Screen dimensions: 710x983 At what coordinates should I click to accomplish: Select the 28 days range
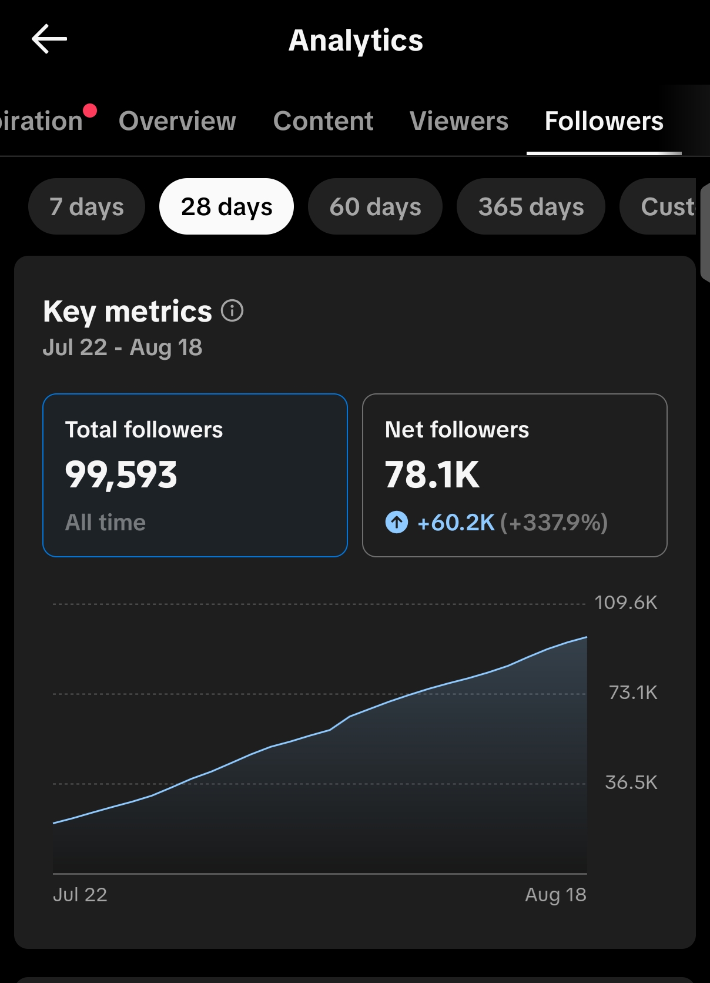(226, 206)
